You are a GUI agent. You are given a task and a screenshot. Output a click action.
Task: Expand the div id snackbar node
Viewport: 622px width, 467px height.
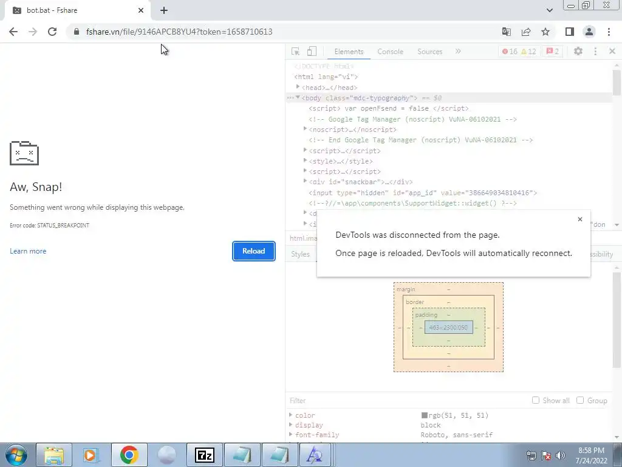click(x=305, y=181)
